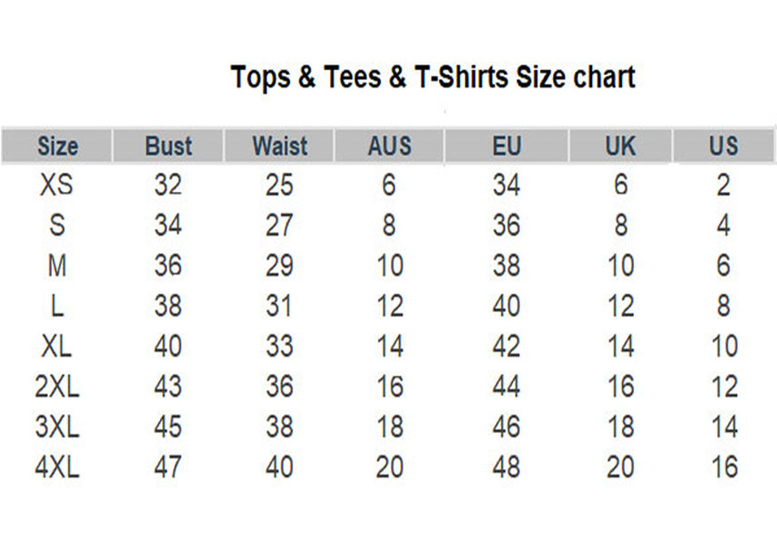The image size is (777, 552).
Task: Select the XL size row label
Action: point(56,346)
